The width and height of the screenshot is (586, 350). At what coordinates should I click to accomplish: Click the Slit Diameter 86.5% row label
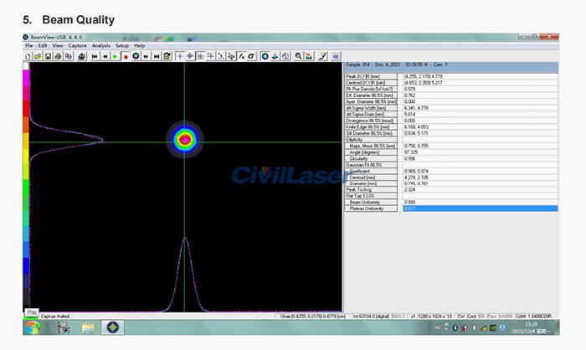pyautogui.click(x=371, y=133)
